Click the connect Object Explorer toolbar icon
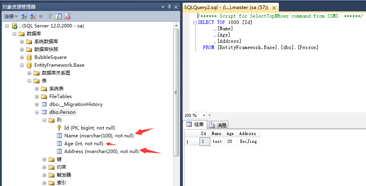The height and width of the screenshot is (186, 366). tap(24, 16)
